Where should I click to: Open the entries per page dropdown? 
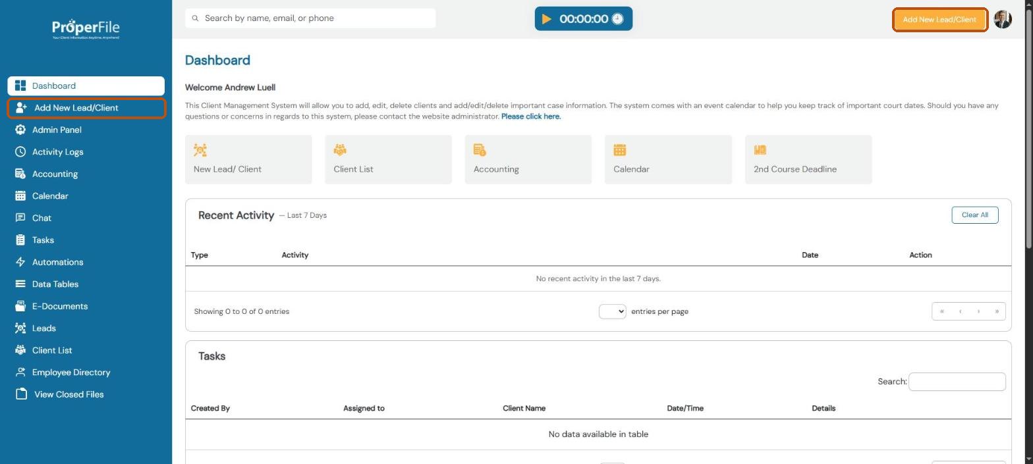pos(612,311)
